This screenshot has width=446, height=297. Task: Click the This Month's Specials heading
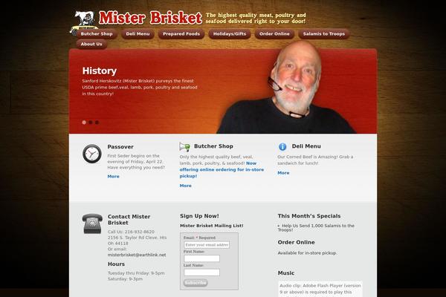click(309, 216)
